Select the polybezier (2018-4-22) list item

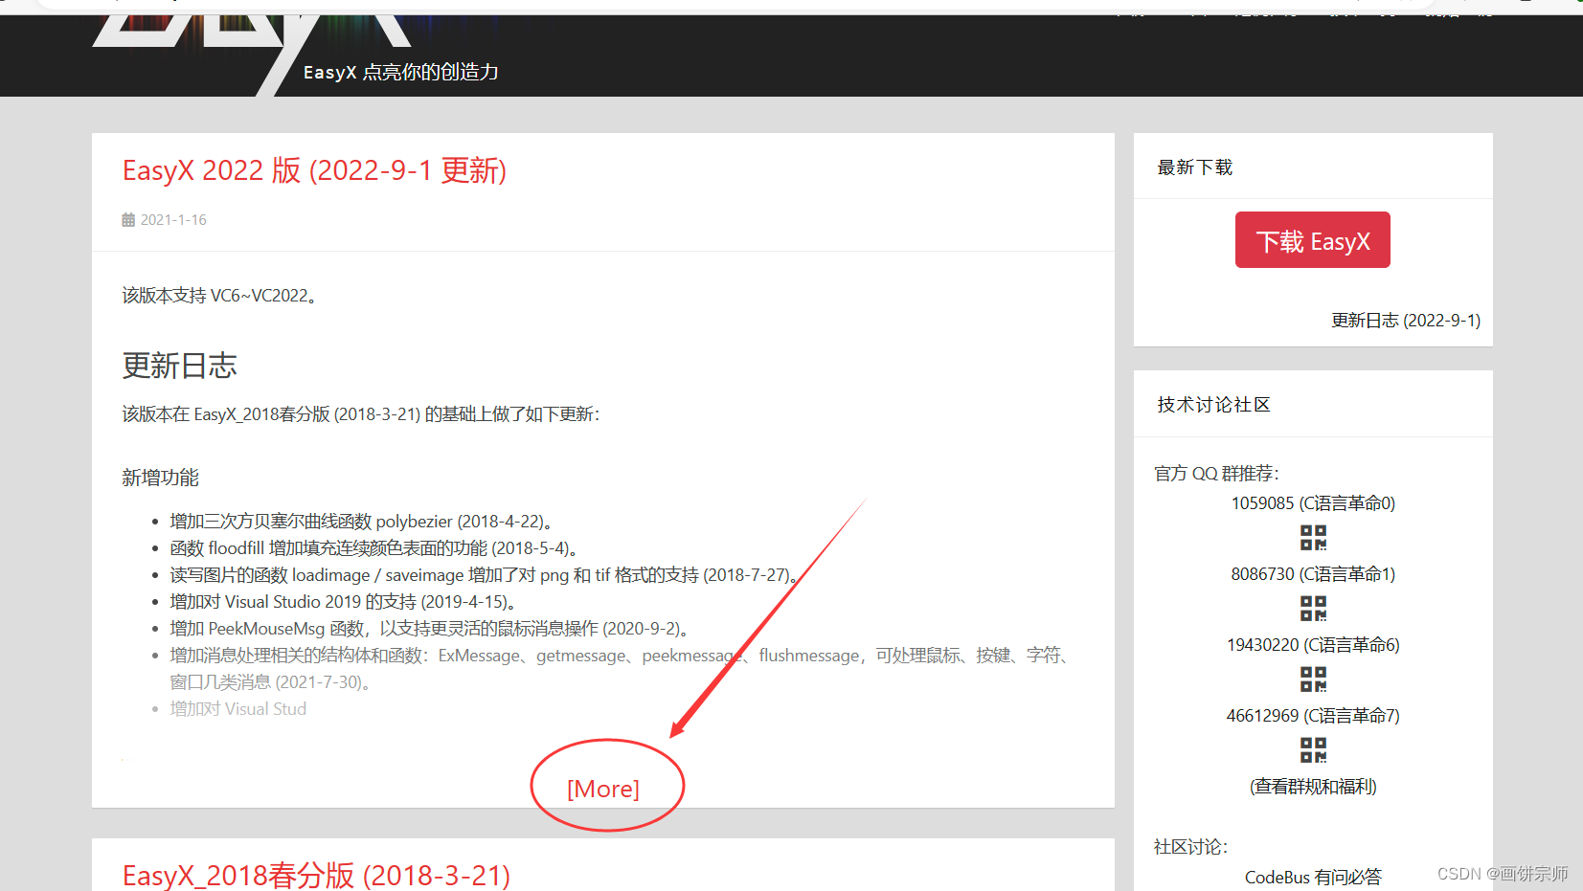coord(361,522)
